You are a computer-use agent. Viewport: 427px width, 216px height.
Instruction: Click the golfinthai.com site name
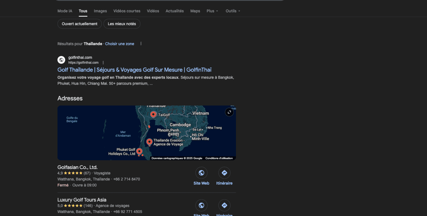[x=80, y=57]
